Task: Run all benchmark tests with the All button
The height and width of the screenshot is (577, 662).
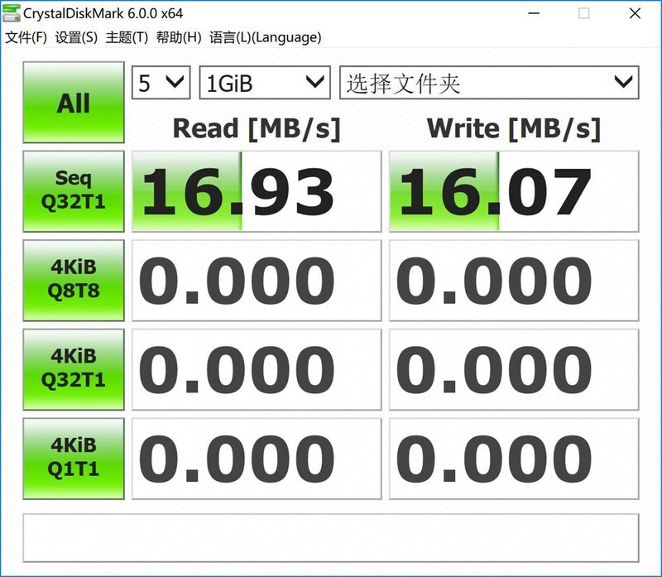Action: pyautogui.click(x=73, y=103)
